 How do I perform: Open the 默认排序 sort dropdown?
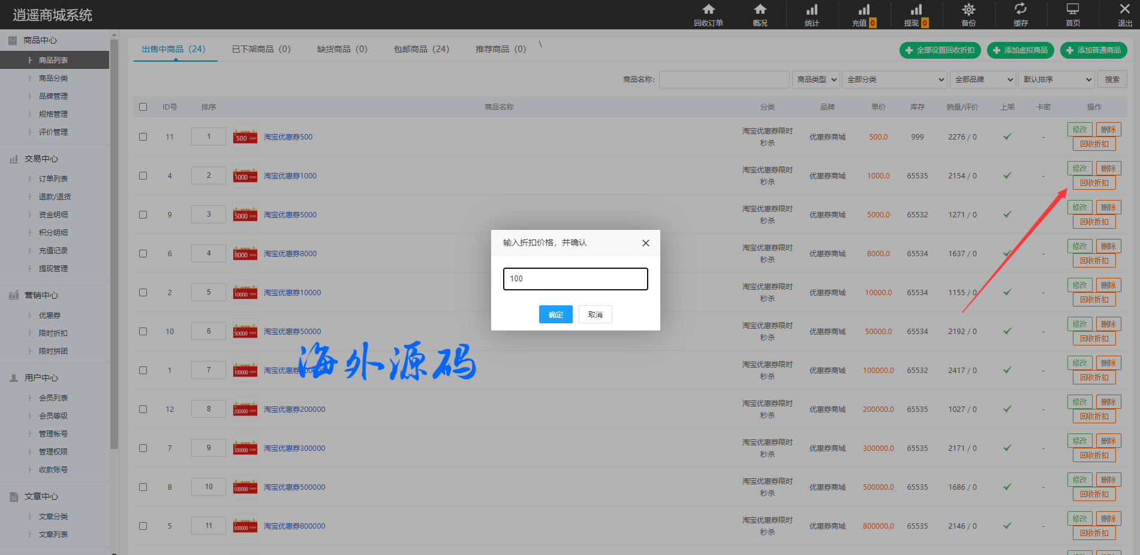1057,80
